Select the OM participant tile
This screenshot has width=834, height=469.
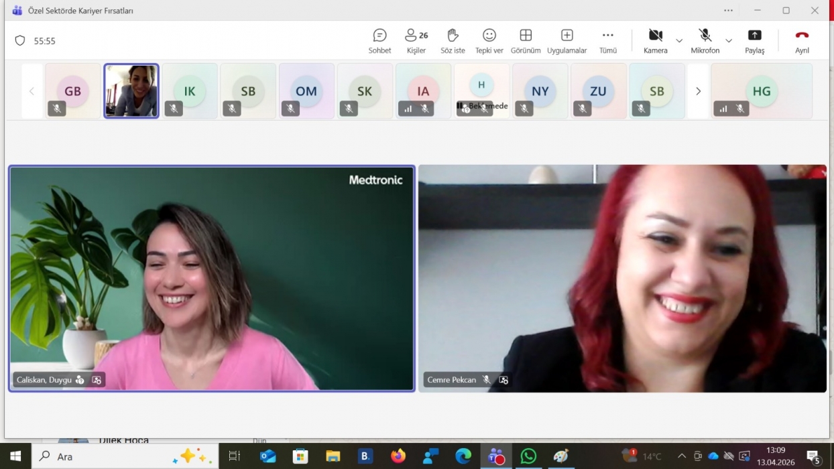click(306, 91)
